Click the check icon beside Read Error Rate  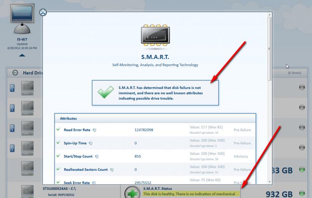58,129
